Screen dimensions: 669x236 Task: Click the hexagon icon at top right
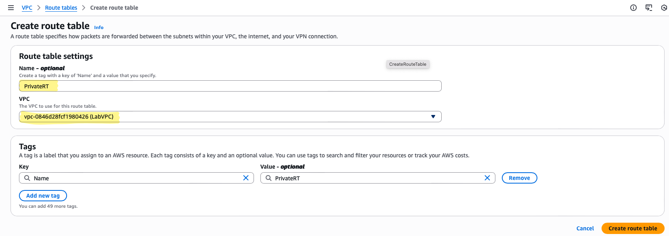[664, 8]
